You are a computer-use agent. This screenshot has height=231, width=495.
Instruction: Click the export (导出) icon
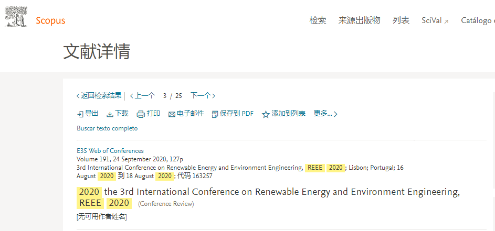point(80,114)
